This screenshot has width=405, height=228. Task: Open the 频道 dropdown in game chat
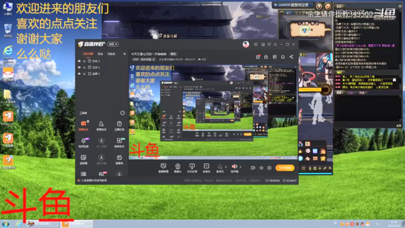[362, 93]
